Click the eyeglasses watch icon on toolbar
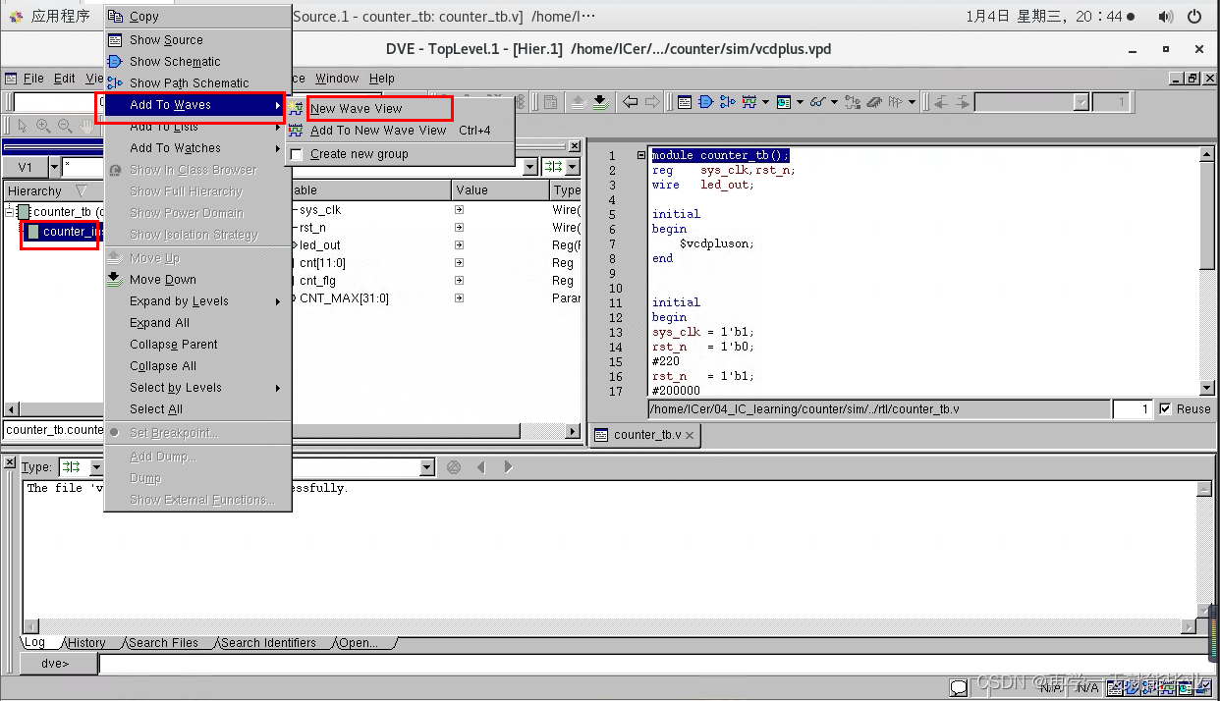This screenshot has width=1220, height=701. tap(817, 101)
